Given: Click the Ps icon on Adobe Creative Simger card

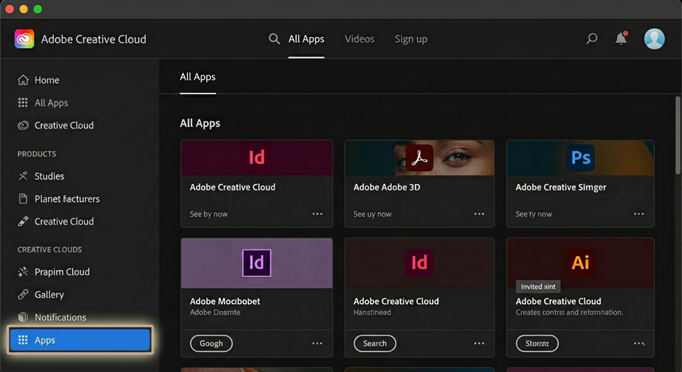Looking at the screenshot, I should (581, 157).
